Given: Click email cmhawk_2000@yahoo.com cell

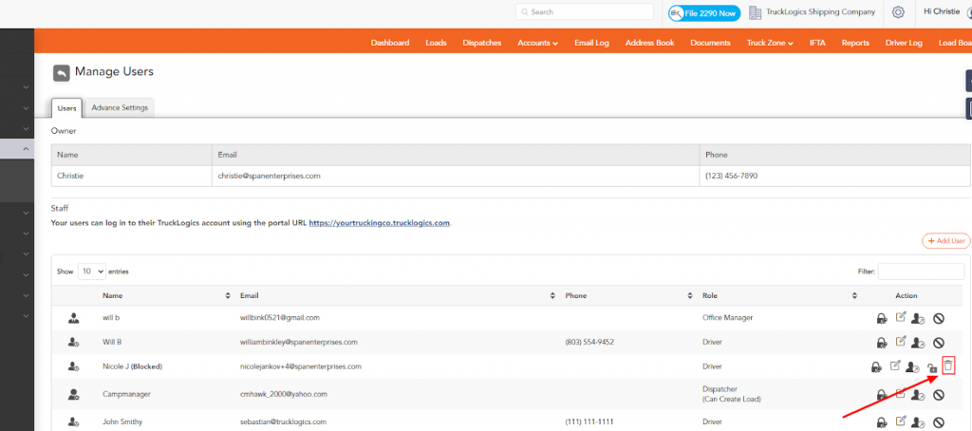Looking at the screenshot, I should [283, 394].
